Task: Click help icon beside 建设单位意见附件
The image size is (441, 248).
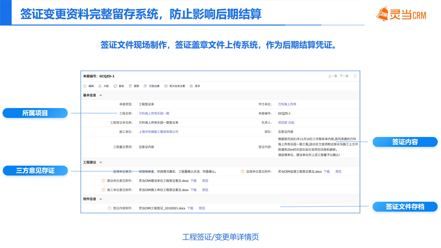Action: pos(103,181)
